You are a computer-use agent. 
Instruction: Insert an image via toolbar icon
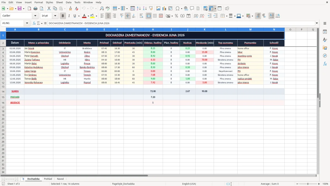tap(158, 9)
